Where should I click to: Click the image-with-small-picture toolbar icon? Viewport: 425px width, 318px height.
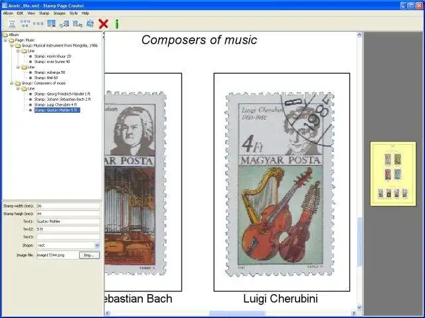click(x=78, y=24)
